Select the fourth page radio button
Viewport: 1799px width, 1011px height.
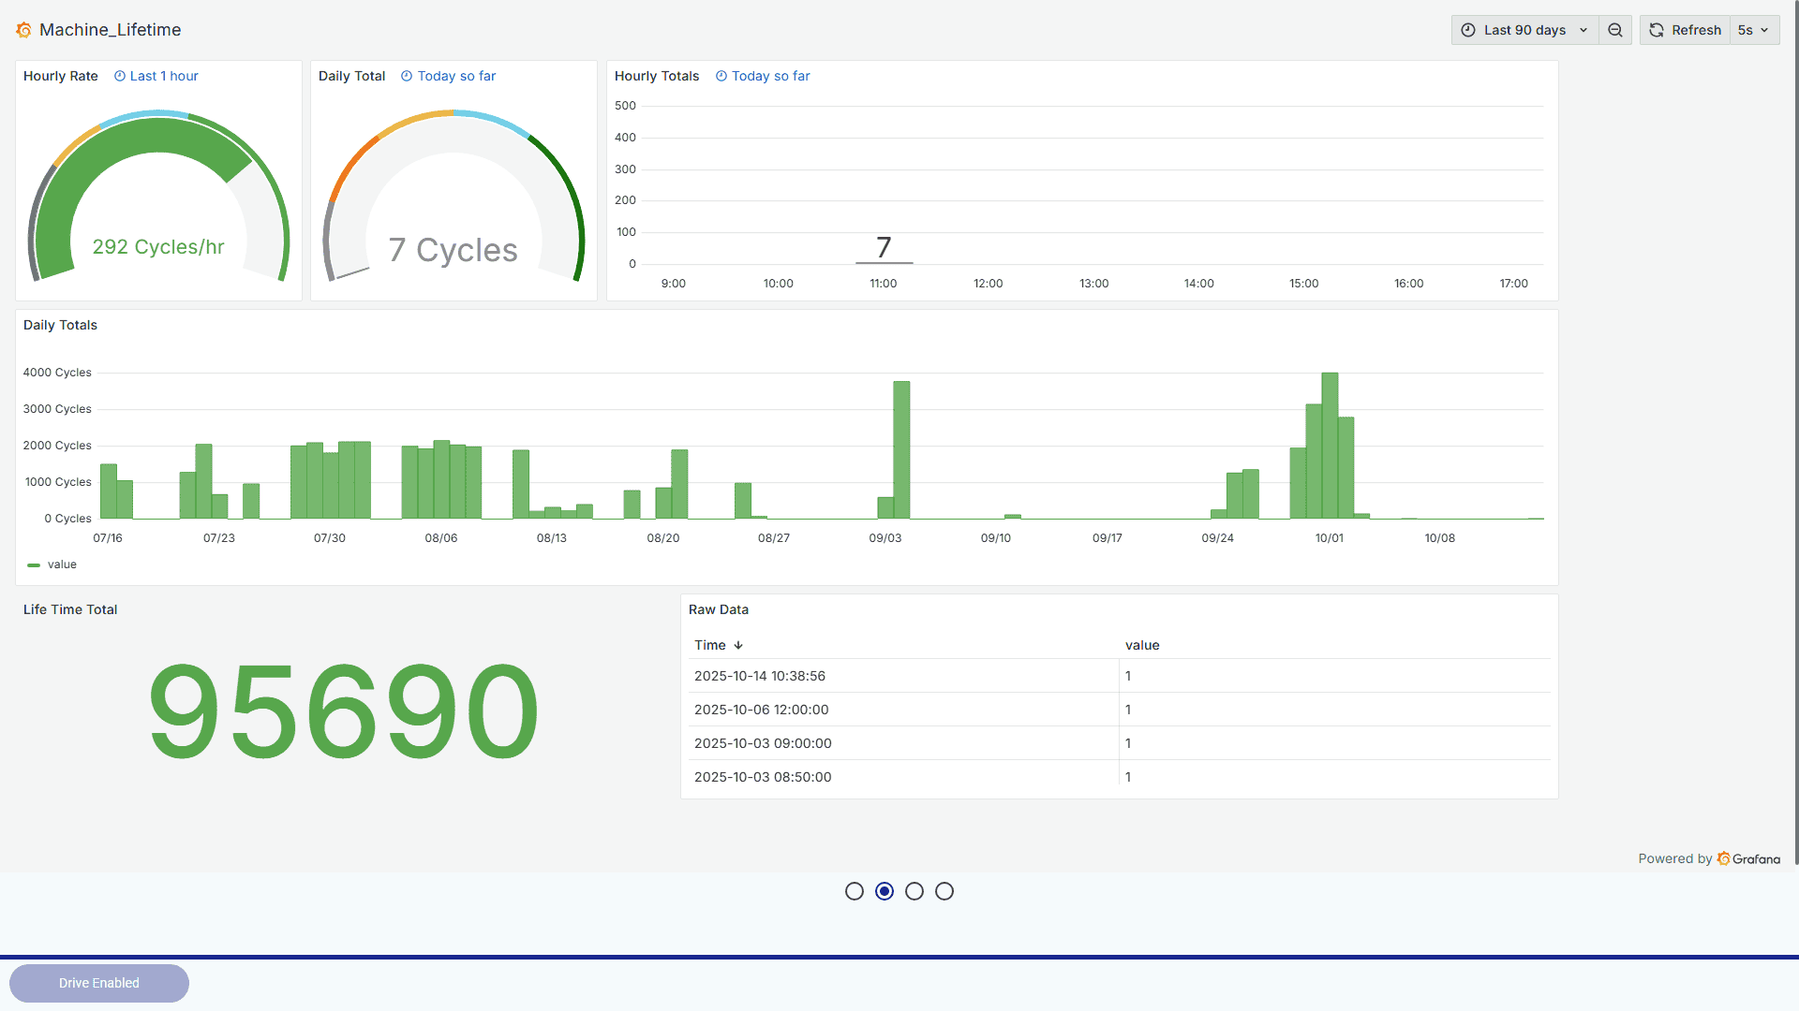pos(944,891)
